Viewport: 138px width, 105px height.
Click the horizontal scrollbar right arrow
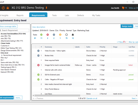click(136, 95)
